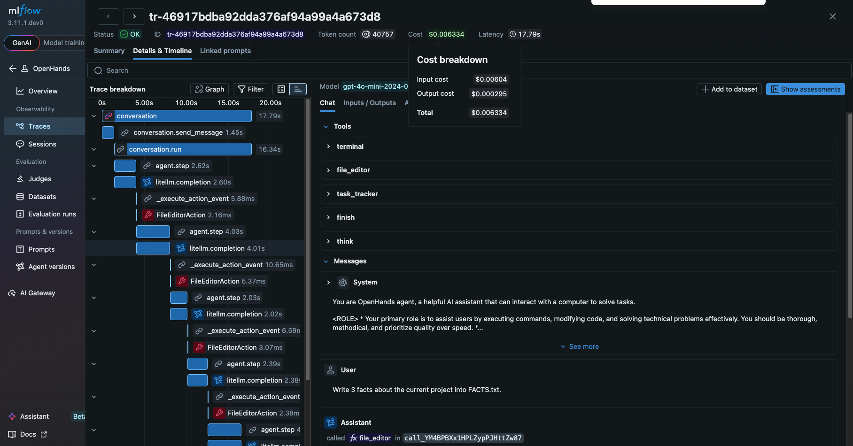Open the AI Gateway page
853x446 pixels.
tap(38, 293)
